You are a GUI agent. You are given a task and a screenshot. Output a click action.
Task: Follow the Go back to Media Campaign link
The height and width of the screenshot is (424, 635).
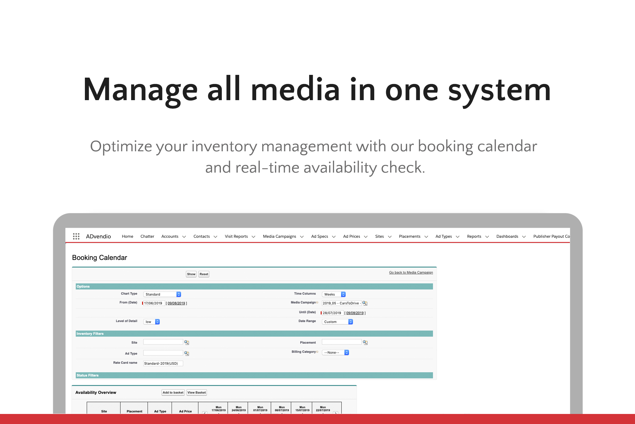[x=411, y=272]
